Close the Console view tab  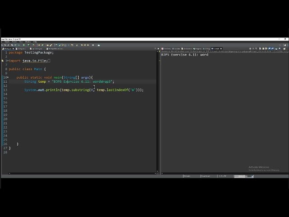tap(221, 49)
